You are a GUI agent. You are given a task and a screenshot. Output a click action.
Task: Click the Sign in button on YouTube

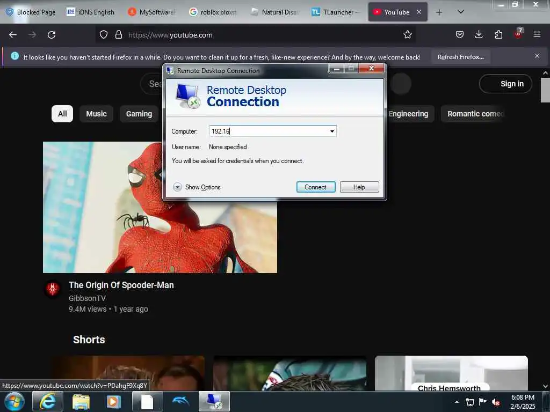pos(505,84)
